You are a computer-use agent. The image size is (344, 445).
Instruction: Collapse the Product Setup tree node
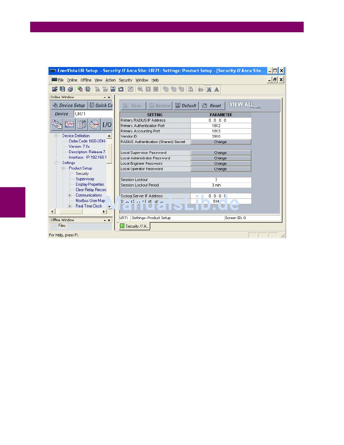coord(63,168)
